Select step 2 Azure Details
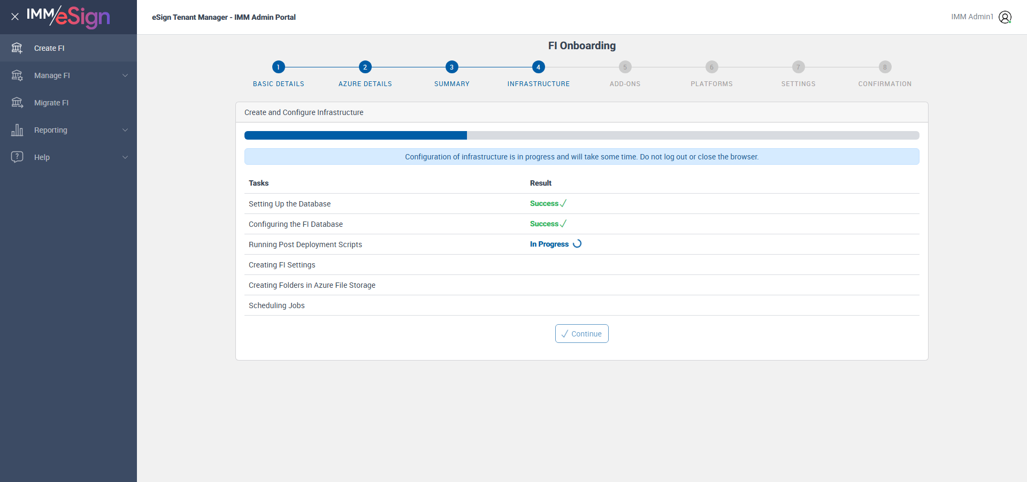 [x=365, y=67]
